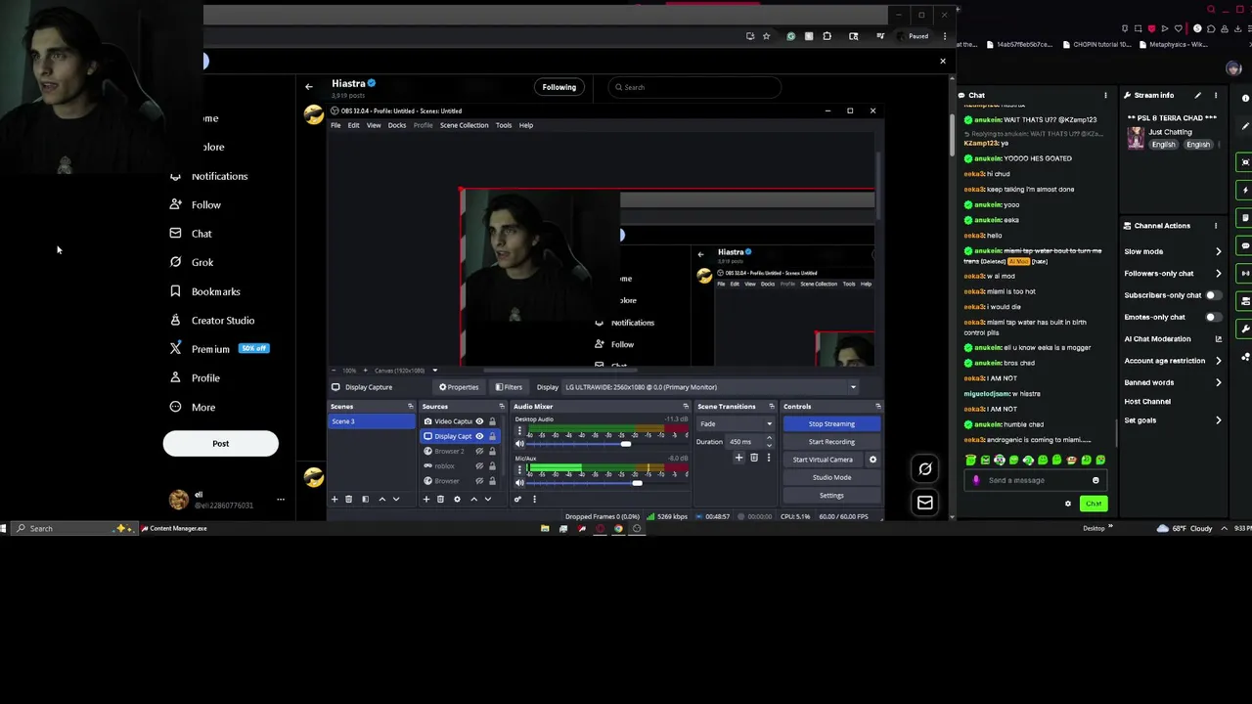This screenshot has width=1252, height=704.
Task: Open emoji picker in chat message box
Action: coord(1095,480)
